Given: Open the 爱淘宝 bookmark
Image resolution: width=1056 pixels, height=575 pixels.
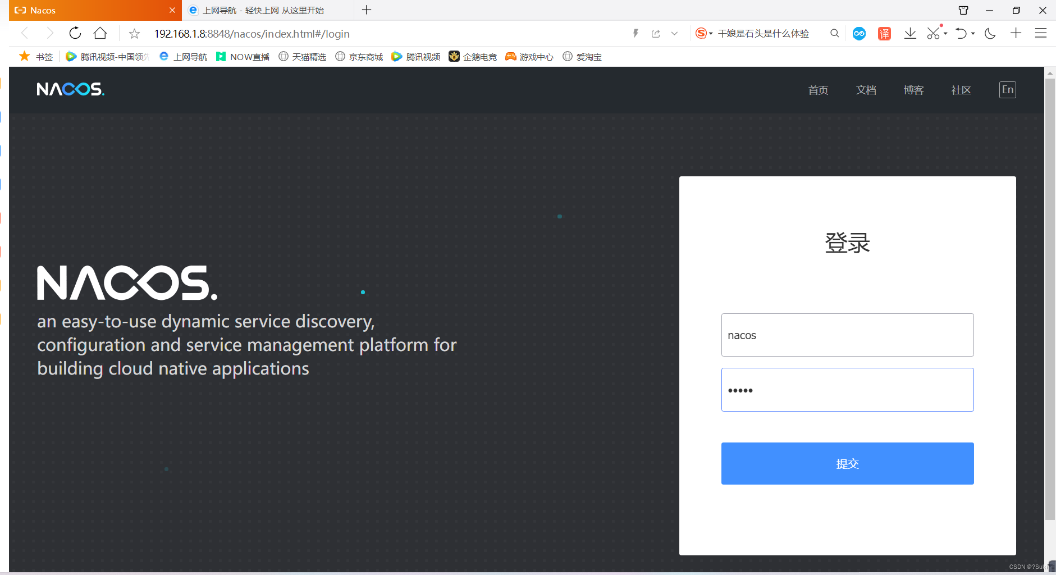Looking at the screenshot, I should (x=582, y=57).
